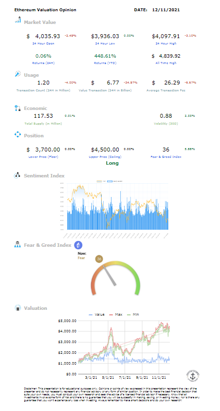Click the Valuation section icon
The height and width of the screenshot is (411, 220).
(18, 308)
